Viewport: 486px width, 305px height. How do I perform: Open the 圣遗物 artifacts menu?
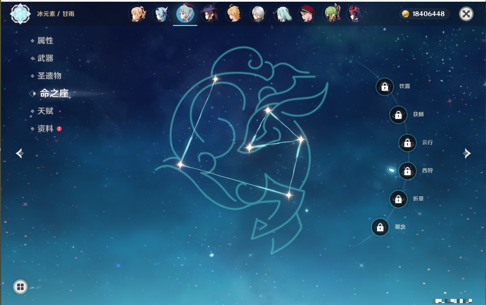[x=49, y=76]
